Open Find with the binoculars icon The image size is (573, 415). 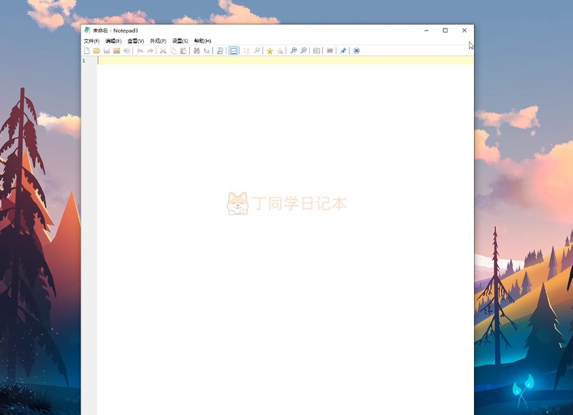coord(197,51)
